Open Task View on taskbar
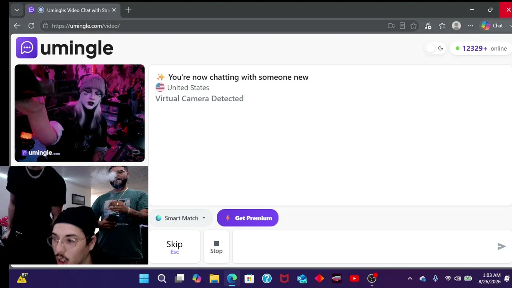The width and height of the screenshot is (512, 288). [x=180, y=278]
